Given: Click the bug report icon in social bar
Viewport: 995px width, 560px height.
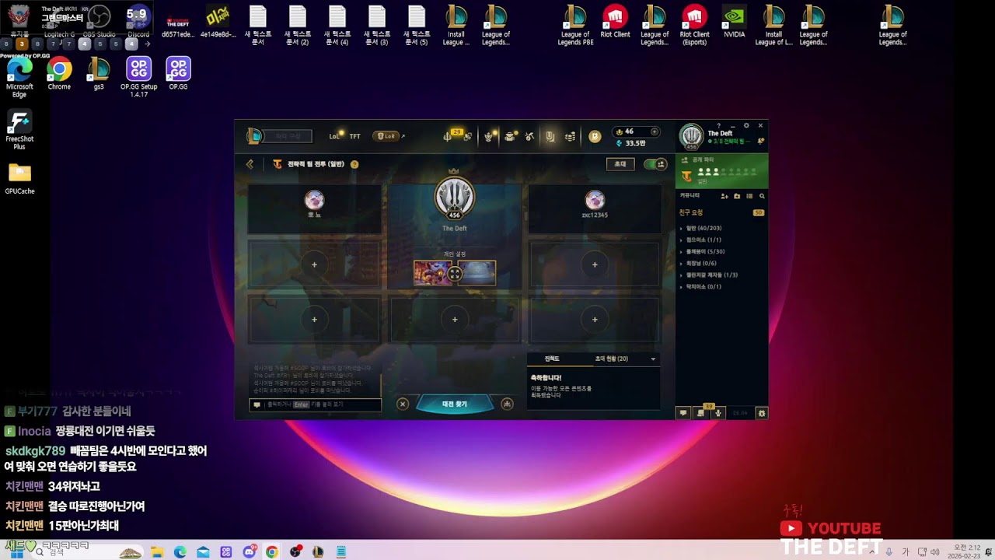Looking at the screenshot, I should coord(762,413).
